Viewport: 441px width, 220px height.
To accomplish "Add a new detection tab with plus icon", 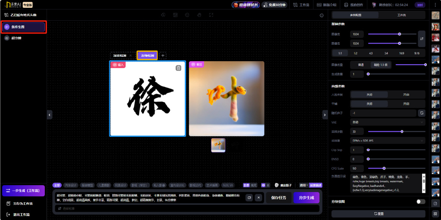I will click(163, 56).
